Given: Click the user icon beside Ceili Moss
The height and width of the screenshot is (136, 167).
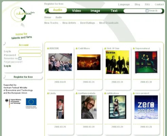Looking at the screenshot, I should point(77,48).
